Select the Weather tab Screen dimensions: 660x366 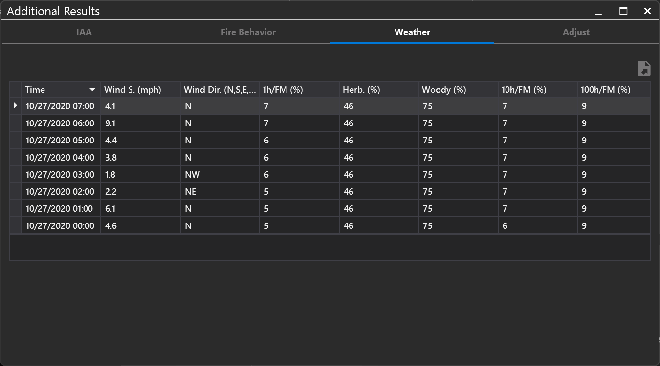pos(412,32)
